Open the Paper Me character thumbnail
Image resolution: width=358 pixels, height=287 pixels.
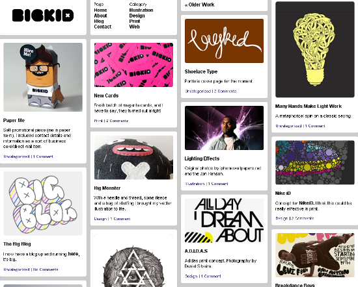[x=43, y=77]
